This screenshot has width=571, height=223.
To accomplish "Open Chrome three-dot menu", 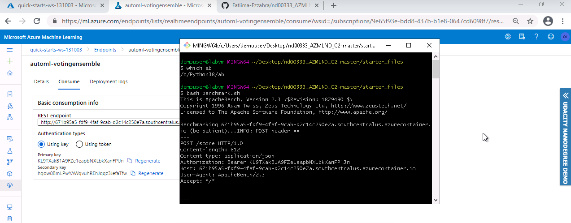I will pos(563,21).
